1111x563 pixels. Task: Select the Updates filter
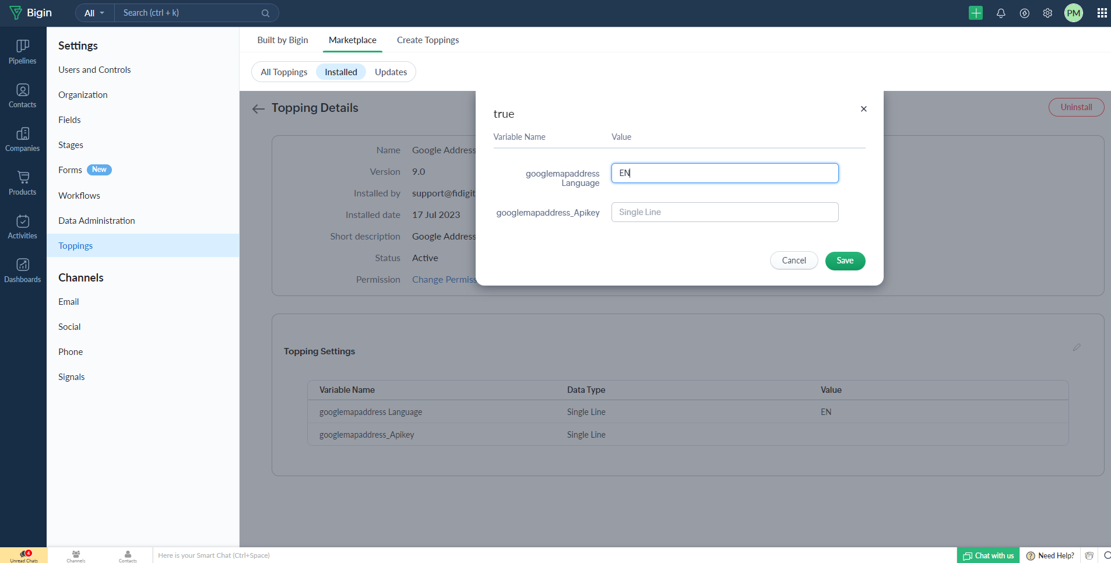(391, 72)
